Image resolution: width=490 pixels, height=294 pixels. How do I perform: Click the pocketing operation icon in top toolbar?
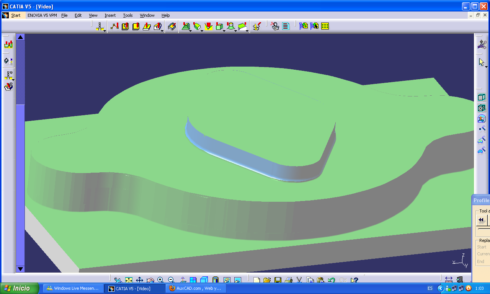click(125, 26)
